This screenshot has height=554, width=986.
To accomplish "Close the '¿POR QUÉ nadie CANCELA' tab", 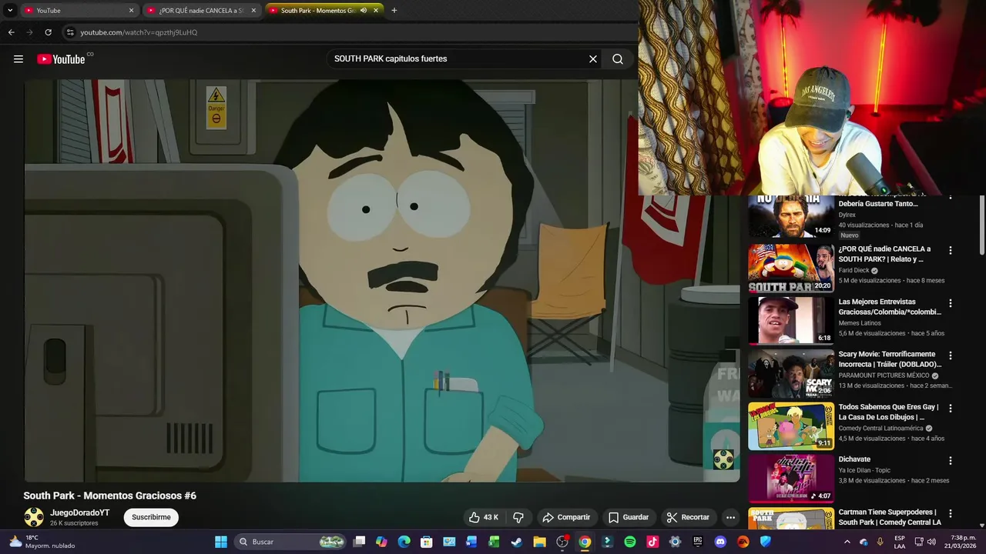I will [253, 10].
